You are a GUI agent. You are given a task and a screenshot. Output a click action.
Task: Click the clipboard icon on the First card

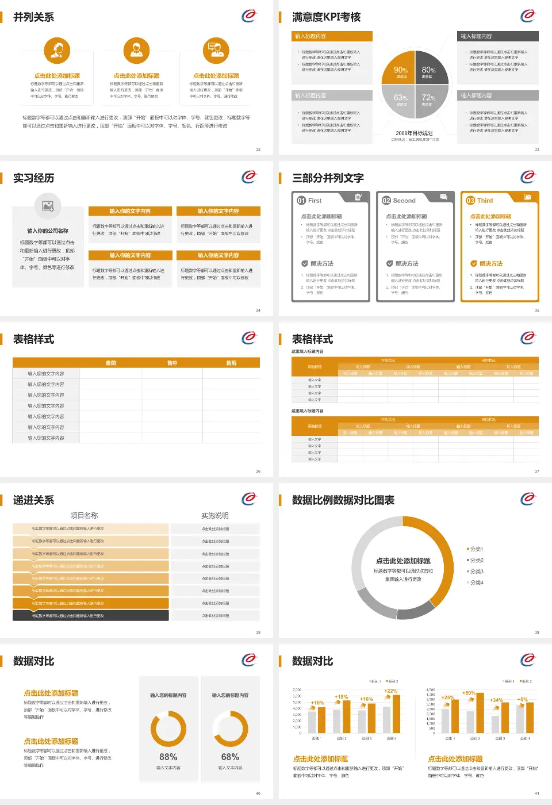359,197
